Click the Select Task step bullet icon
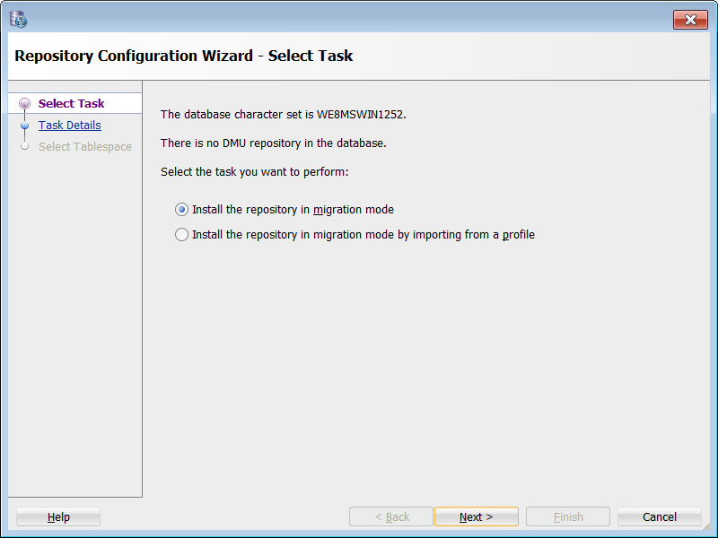This screenshot has width=718, height=538. (x=24, y=104)
